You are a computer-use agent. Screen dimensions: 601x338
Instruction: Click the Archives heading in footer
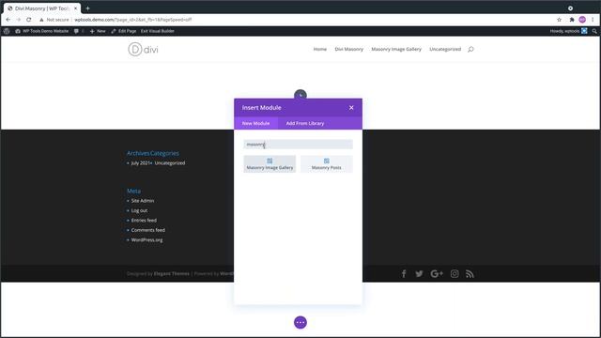pos(138,153)
